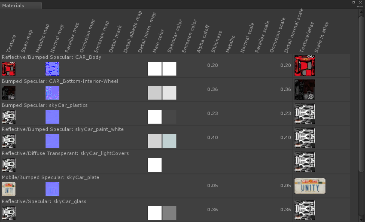
Task: Click CAR_Body atlas texture preview
Action: coord(304,66)
